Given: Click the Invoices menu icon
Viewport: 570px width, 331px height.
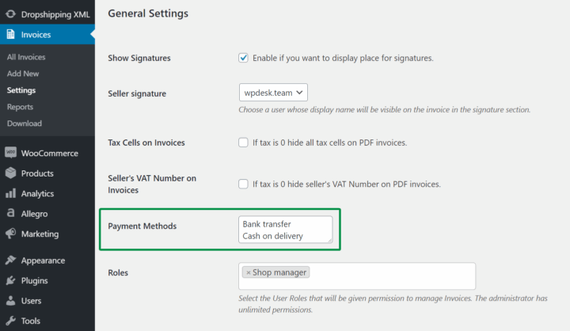Looking at the screenshot, I should point(11,35).
